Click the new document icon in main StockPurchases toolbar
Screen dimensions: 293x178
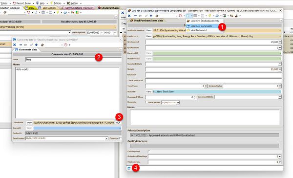[36, 12]
